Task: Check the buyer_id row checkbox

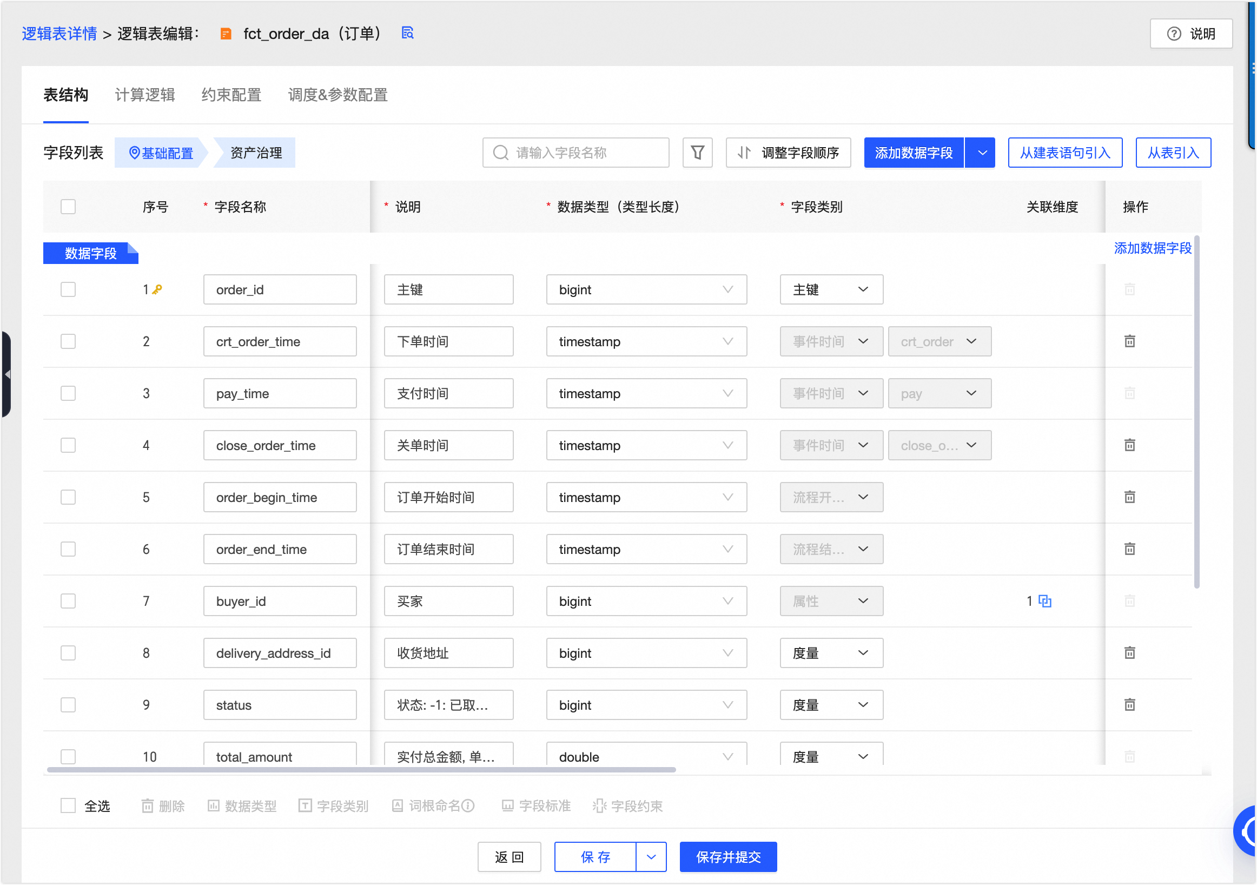Action: 68,602
